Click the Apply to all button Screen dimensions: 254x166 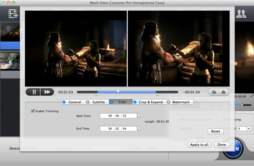pos(199,145)
